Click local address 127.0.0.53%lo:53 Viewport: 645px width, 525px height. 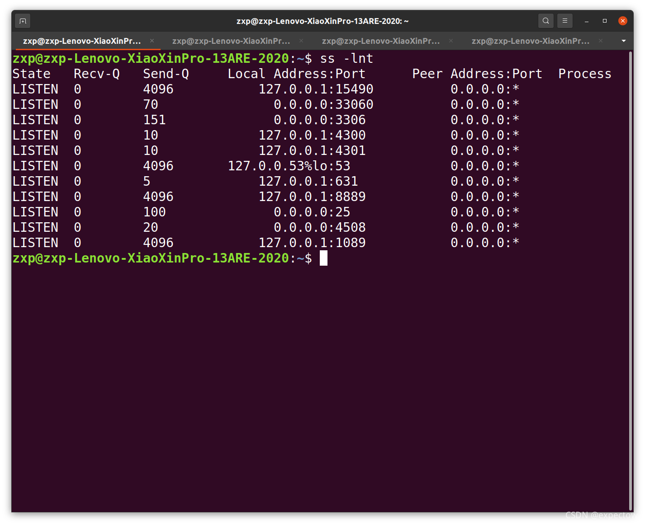pyautogui.click(x=289, y=166)
